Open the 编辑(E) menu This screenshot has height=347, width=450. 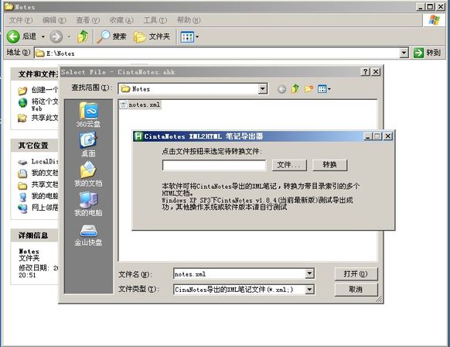(x=54, y=20)
